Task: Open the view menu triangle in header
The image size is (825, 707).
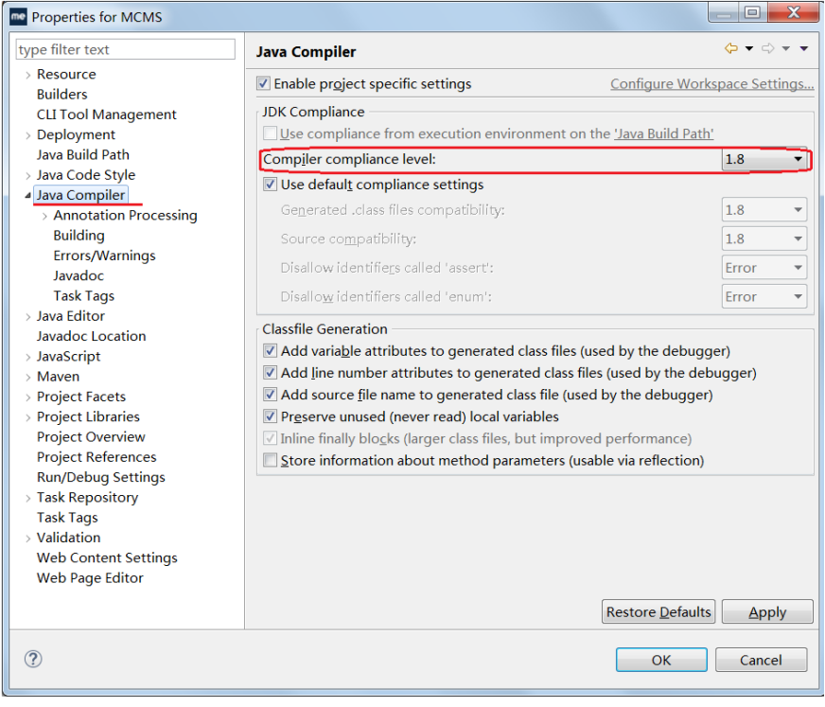Action: click(x=804, y=48)
